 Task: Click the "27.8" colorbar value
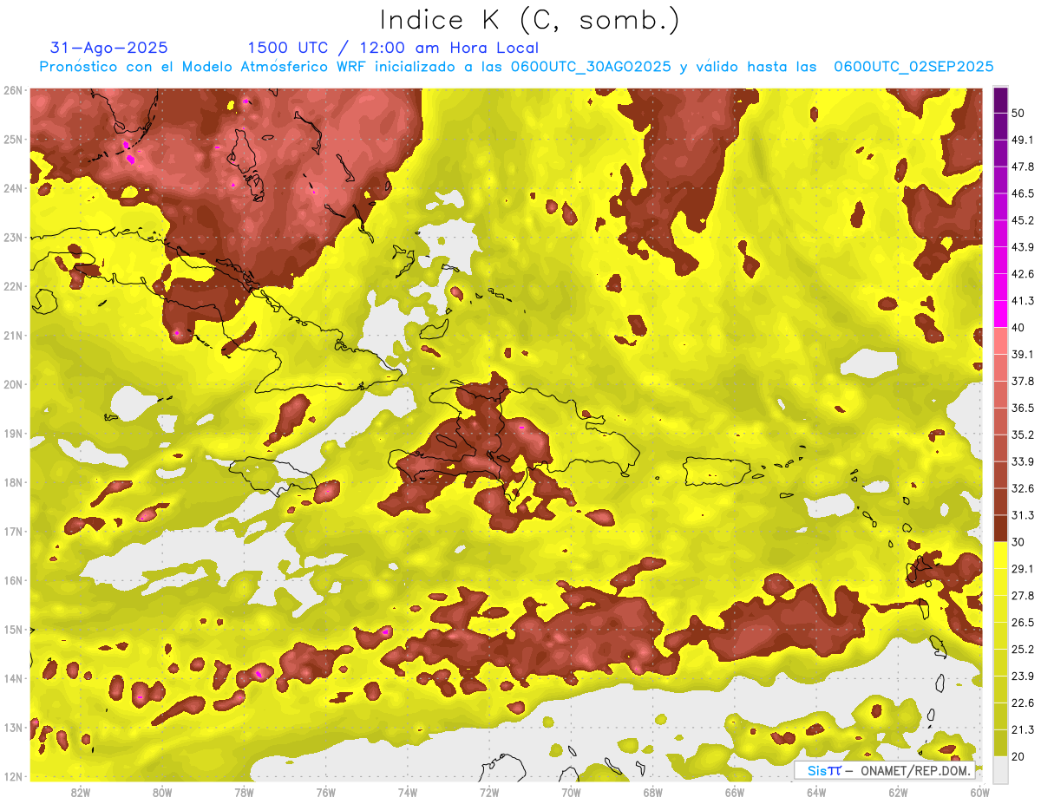click(x=1022, y=595)
